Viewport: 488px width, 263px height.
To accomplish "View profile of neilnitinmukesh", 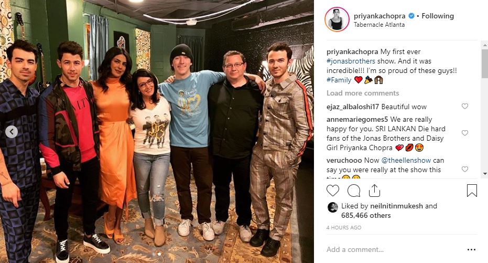I will tap(396, 206).
